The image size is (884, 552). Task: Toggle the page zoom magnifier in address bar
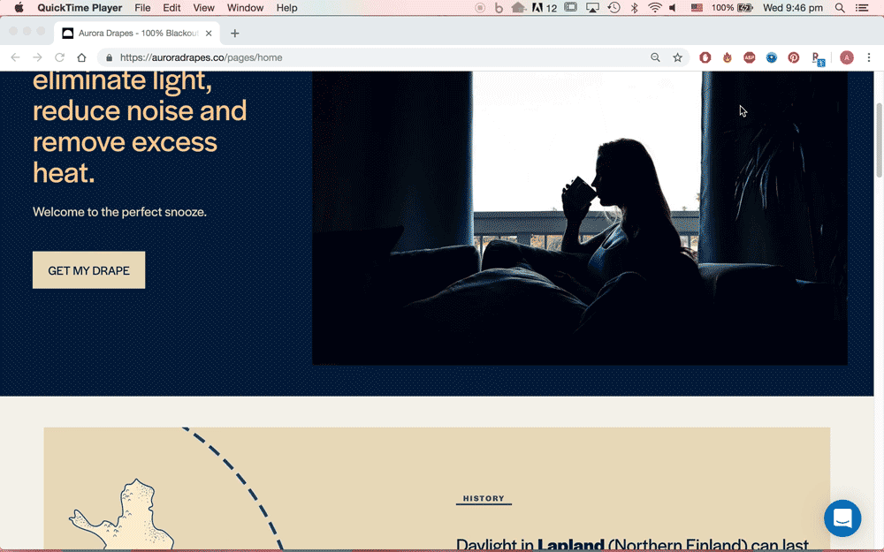click(x=655, y=57)
